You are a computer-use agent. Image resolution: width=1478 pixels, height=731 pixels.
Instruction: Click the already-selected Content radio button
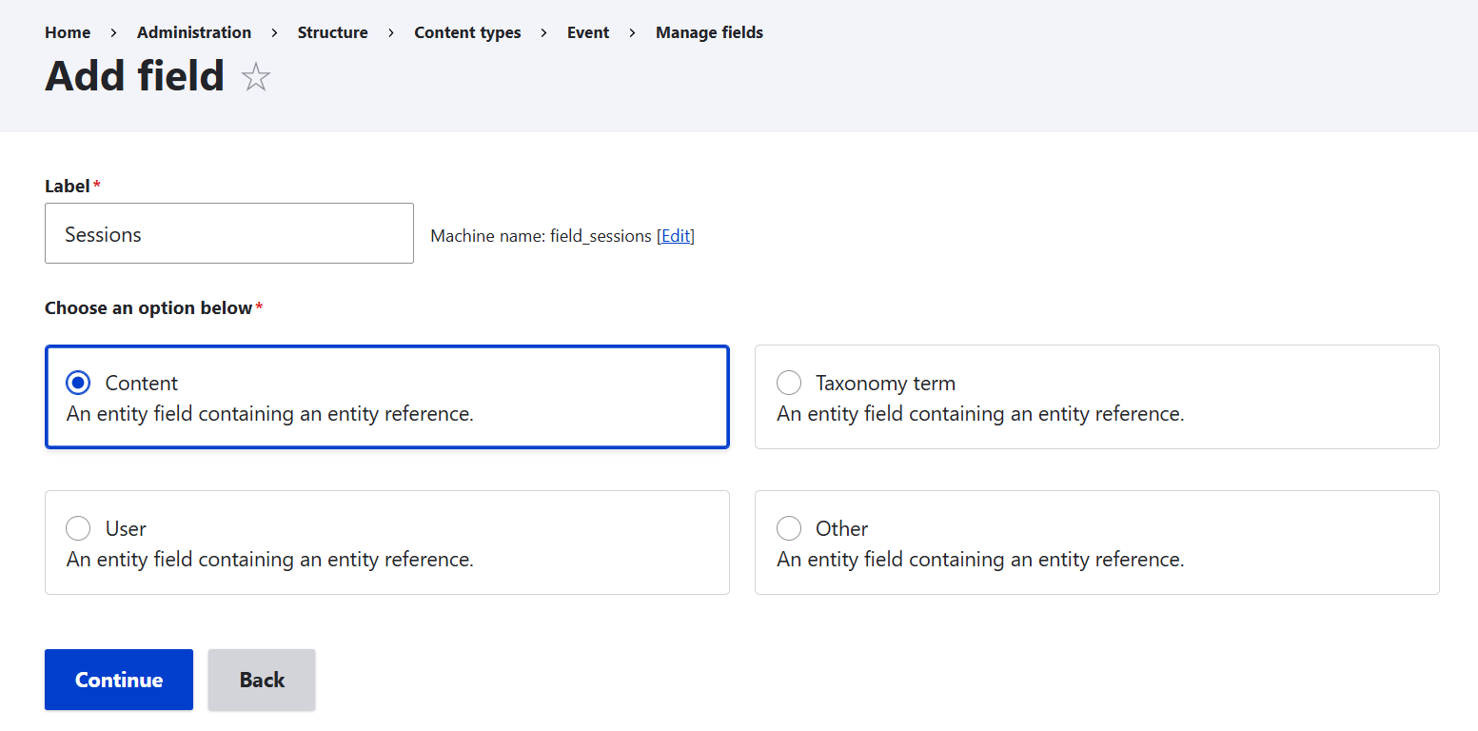78,383
